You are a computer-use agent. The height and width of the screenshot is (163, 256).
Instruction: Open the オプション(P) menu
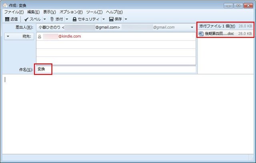(x=71, y=12)
